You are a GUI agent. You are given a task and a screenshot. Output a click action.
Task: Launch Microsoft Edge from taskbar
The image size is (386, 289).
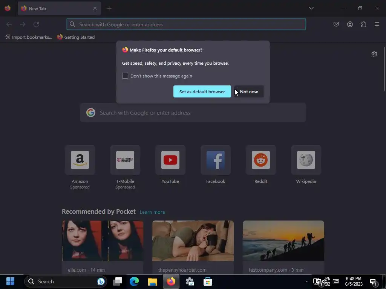pyautogui.click(x=135, y=281)
